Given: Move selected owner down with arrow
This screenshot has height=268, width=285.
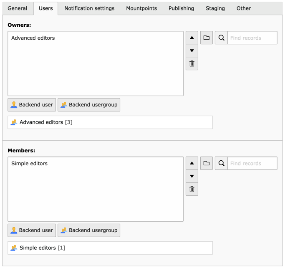Looking at the screenshot, I should [192, 51].
